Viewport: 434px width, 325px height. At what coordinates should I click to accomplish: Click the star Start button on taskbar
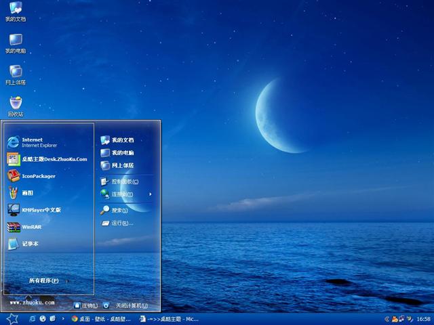point(12,318)
